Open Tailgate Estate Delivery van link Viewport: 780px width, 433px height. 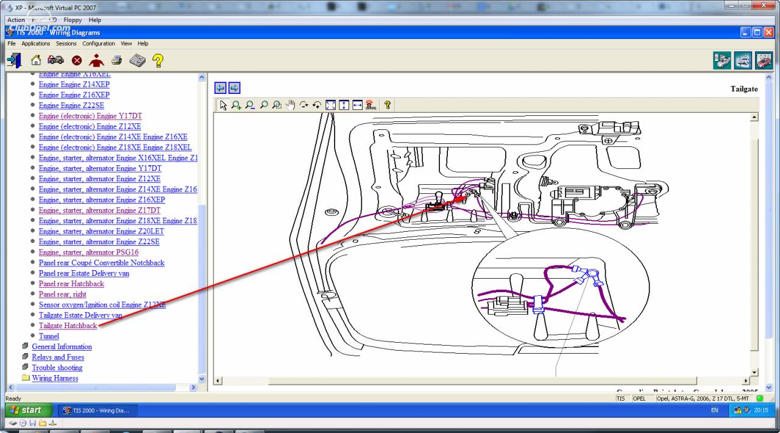click(x=80, y=315)
